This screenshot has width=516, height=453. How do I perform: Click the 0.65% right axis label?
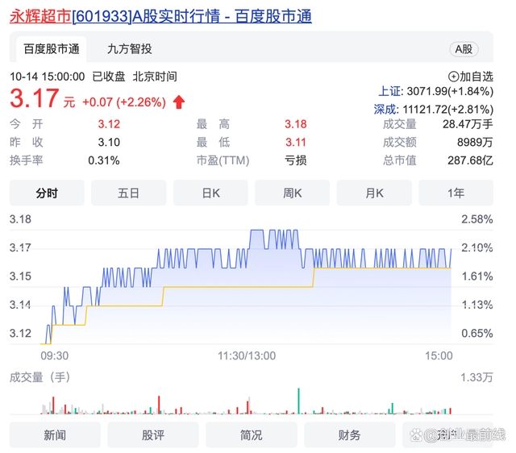pos(477,333)
